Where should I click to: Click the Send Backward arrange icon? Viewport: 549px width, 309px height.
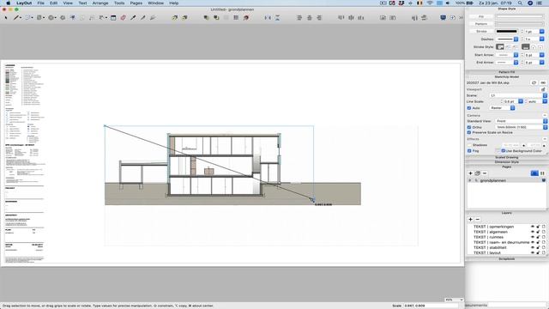click(x=216, y=17)
